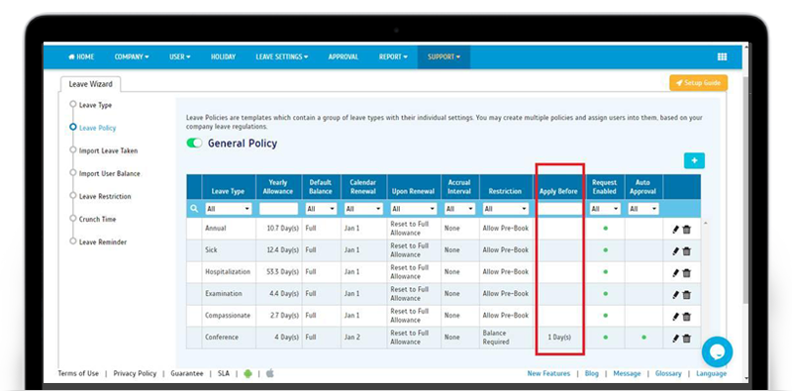
Task: Select the Leave Policy wizard step
Action: [x=93, y=128]
